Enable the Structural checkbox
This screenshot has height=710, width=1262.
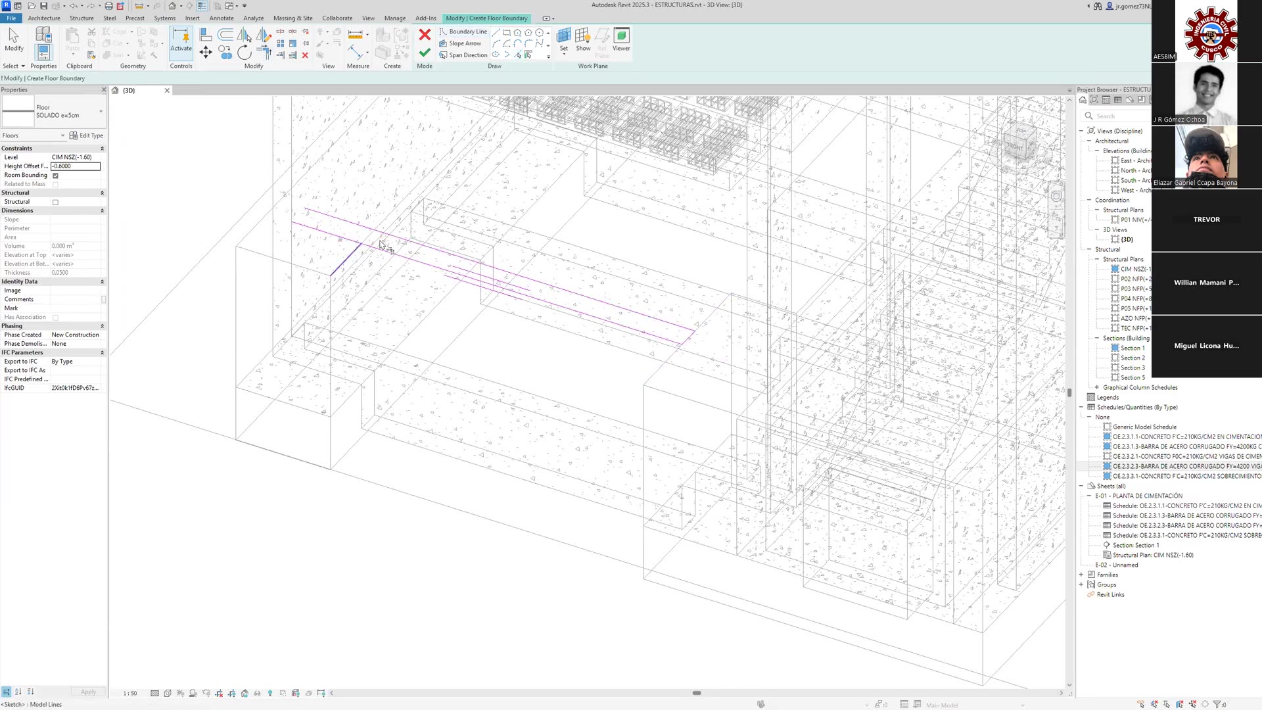click(x=55, y=202)
